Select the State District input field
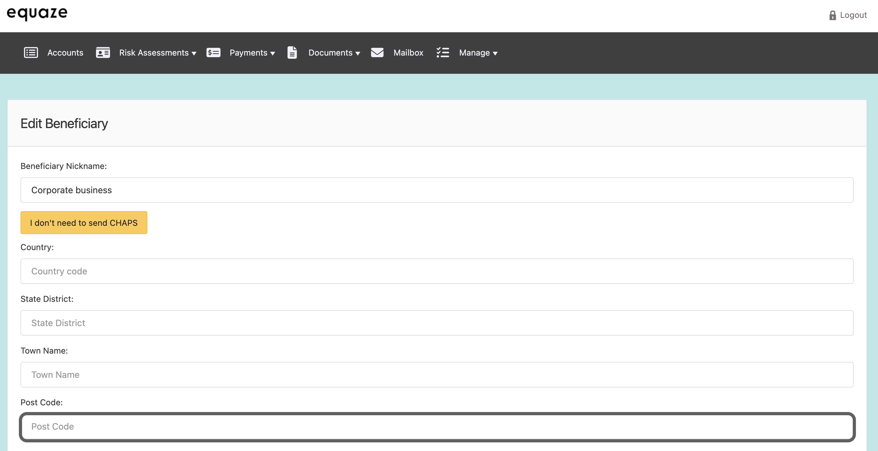 [x=437, y=323]
